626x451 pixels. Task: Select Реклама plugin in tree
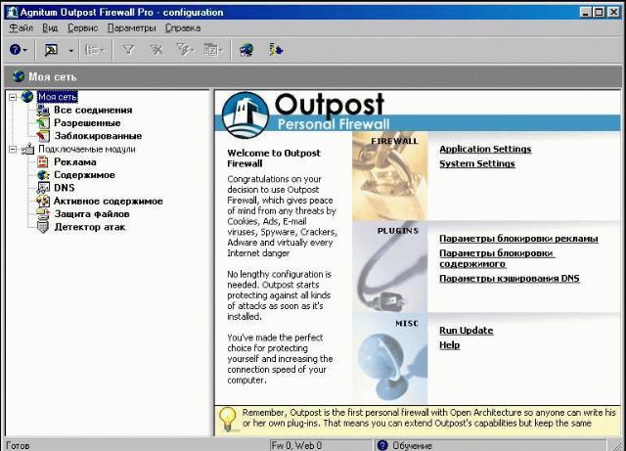[75, 162]
